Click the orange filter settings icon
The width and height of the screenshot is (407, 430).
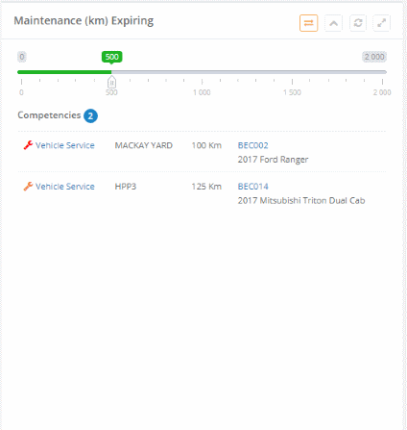point(308,23)
